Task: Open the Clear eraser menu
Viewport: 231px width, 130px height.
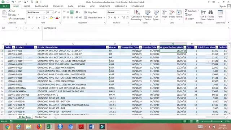Action: pyautogui.click(x=189, y=19)
